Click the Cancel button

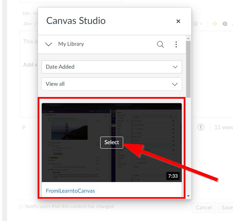(x=204, y=207)
